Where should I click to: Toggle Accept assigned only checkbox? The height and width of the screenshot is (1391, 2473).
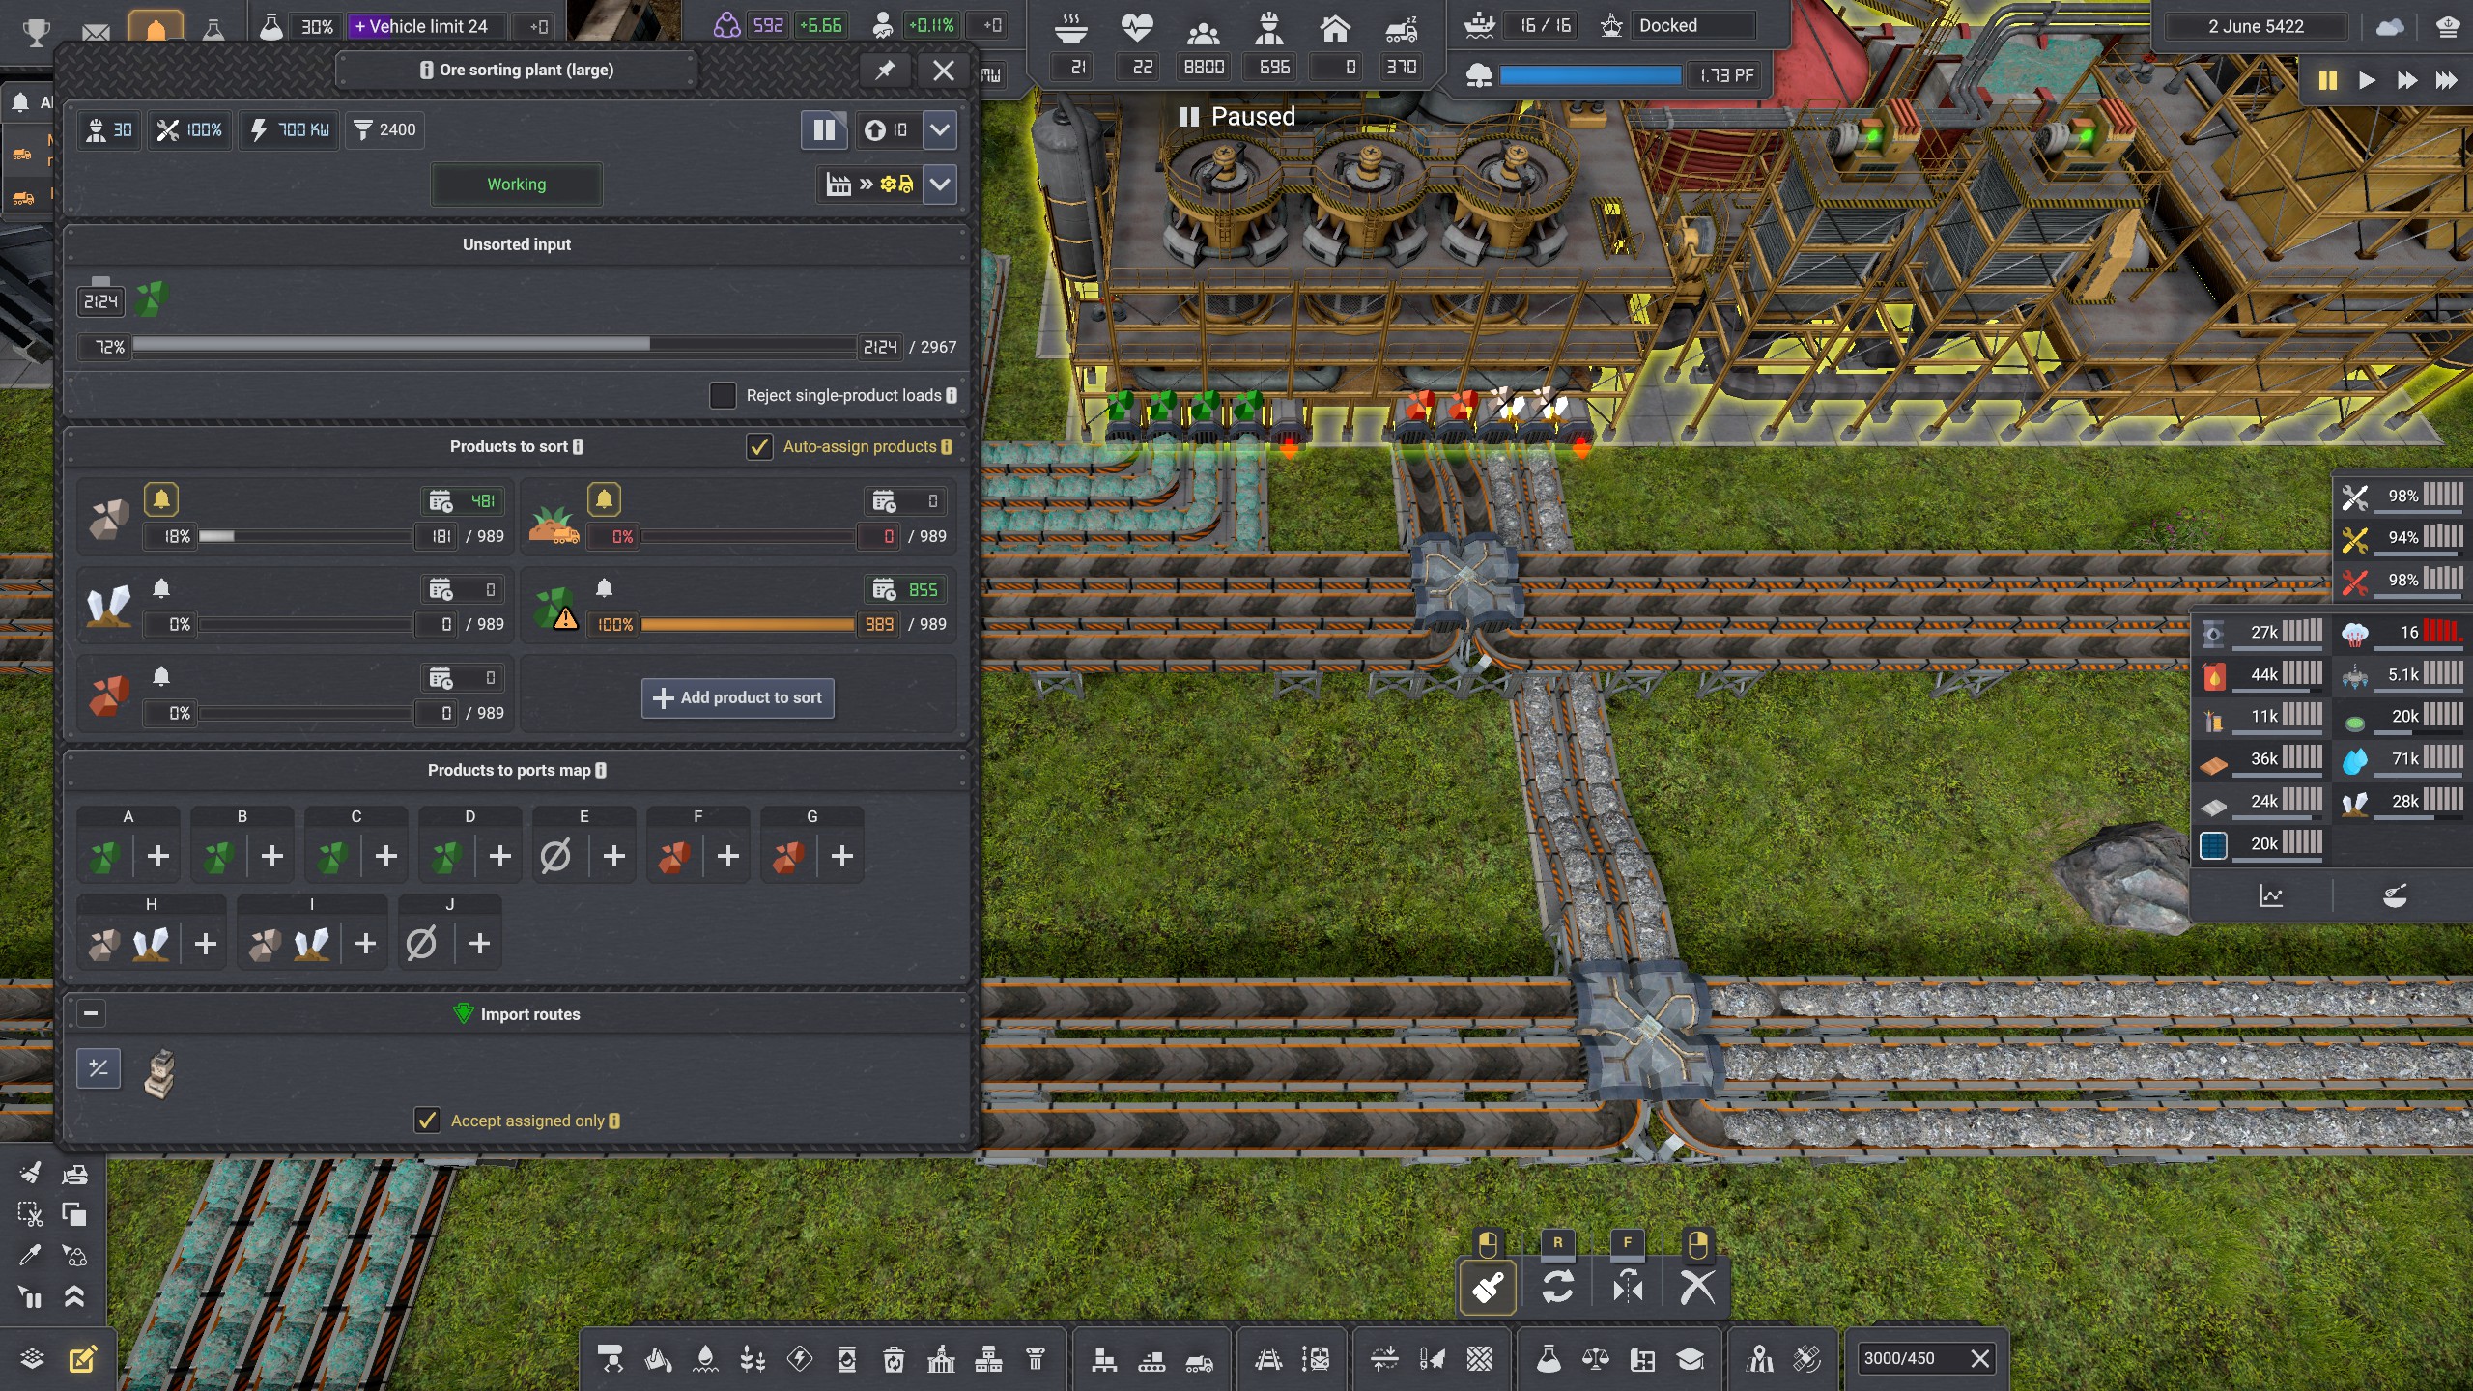[427, 1121]
